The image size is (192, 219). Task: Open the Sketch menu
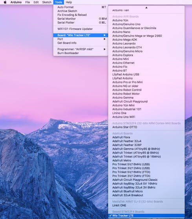(47, 2)
